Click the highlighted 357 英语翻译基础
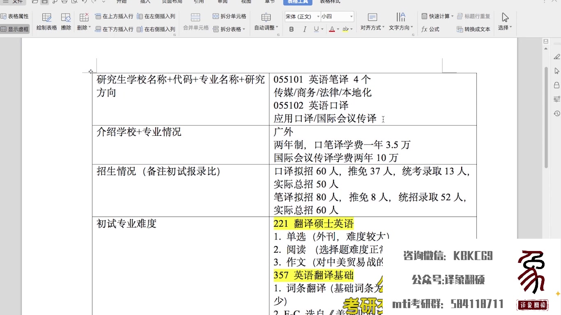 click(314, 275)
